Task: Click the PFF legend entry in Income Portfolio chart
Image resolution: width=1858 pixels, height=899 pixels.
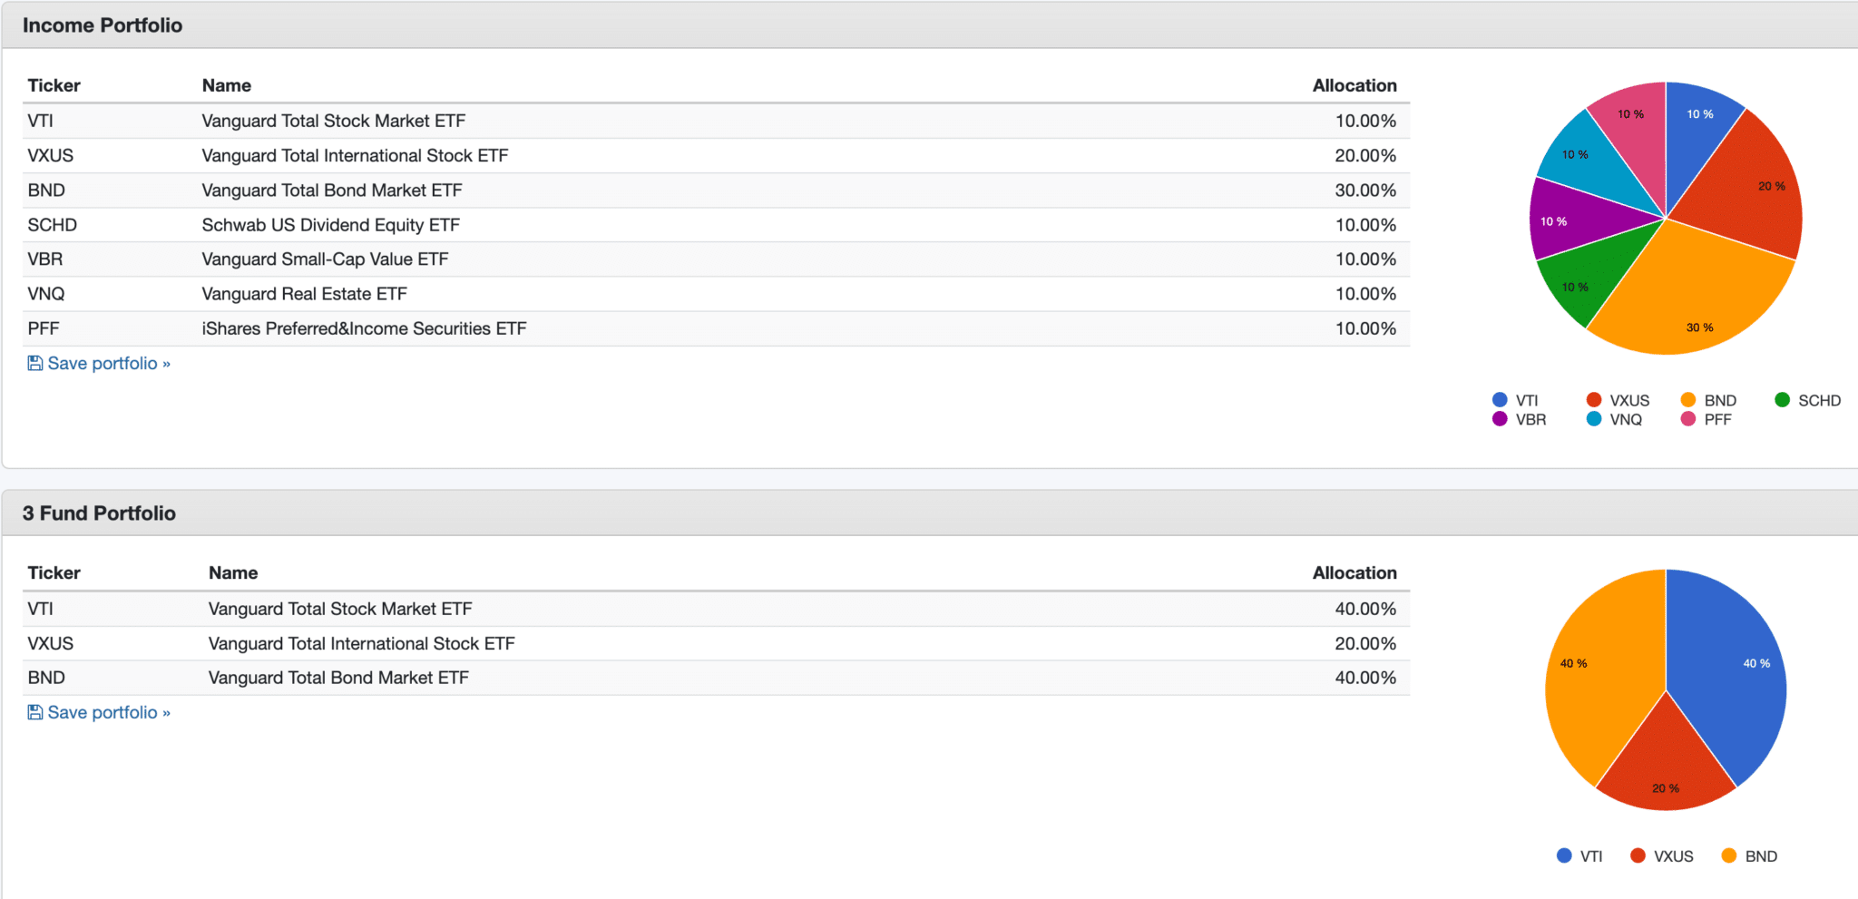Action: [x=1706, y=419]
